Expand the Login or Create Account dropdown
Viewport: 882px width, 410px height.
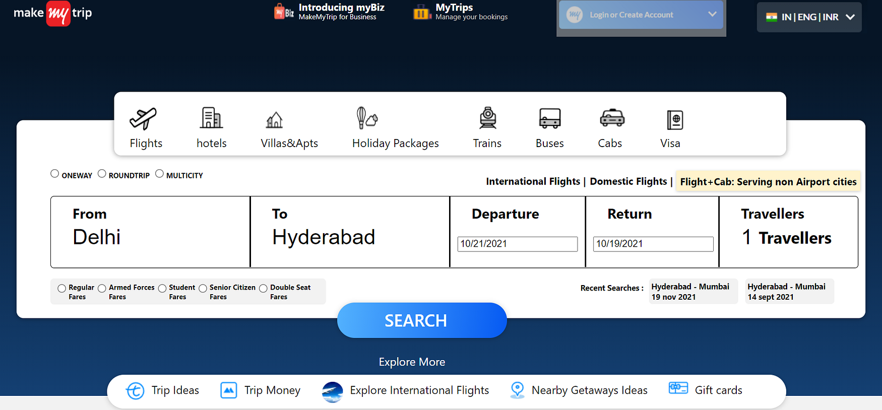coord(641,15)
